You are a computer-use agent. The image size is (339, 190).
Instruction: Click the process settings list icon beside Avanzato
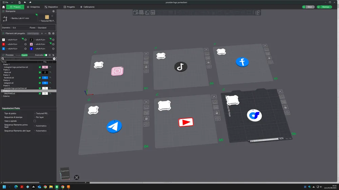pyautogui.click(x=50, y=55)
